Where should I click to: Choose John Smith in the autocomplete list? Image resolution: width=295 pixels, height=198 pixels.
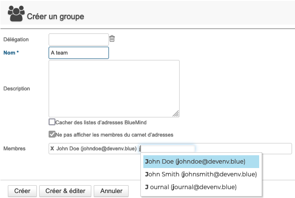click(x=201, y=174)
